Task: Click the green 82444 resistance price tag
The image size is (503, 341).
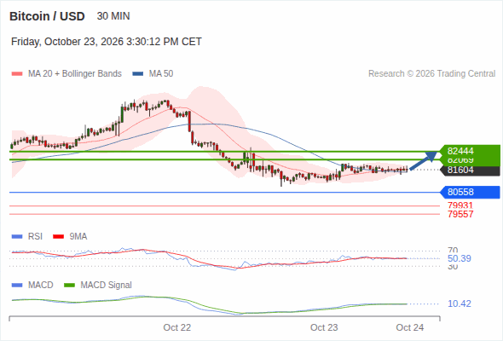Action: pyautogui.click(x=470, y=151)
